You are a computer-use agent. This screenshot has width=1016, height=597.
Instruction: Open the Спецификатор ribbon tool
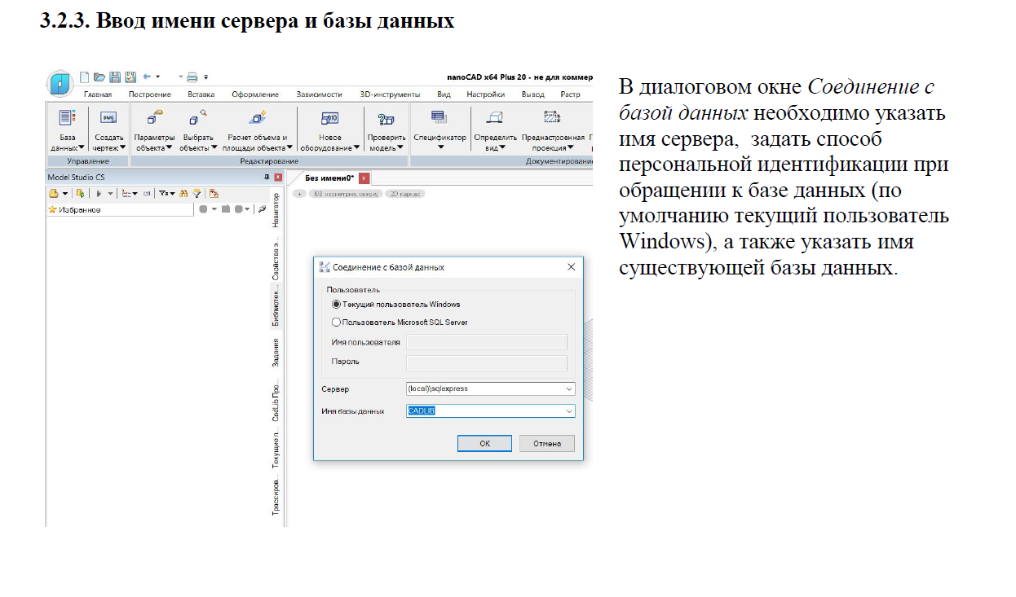click(x=440, y=130)
